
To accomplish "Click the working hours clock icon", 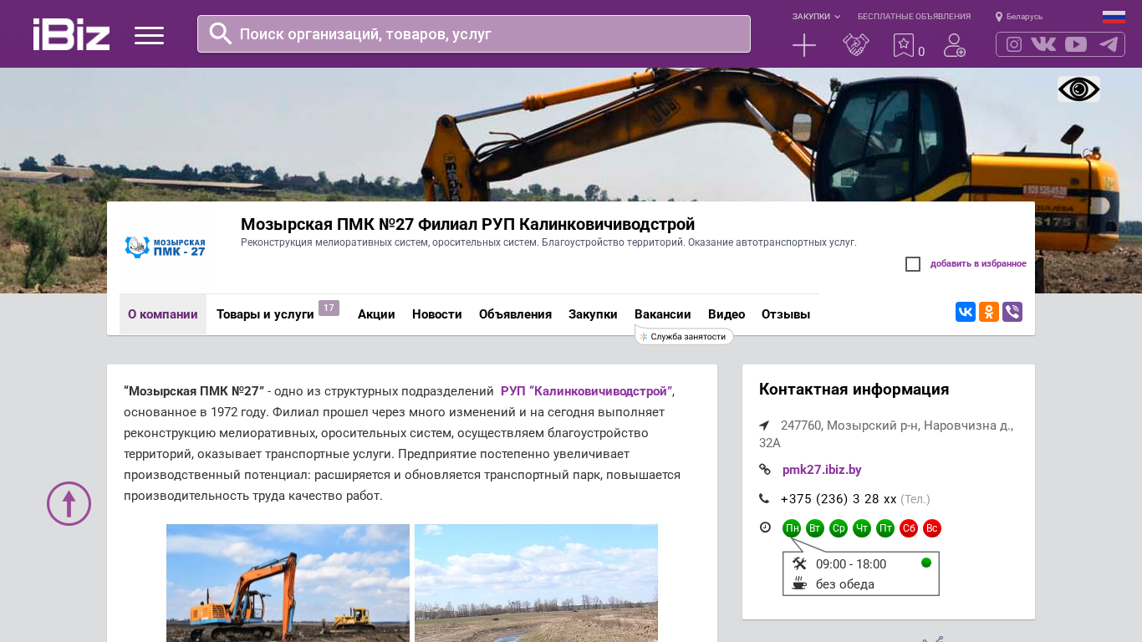I will coord(764,527).
